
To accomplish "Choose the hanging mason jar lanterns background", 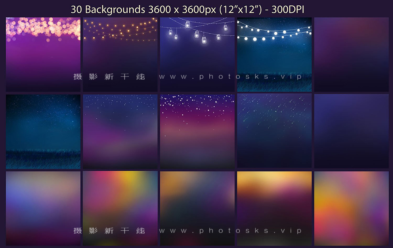I will tap(197, 54).
